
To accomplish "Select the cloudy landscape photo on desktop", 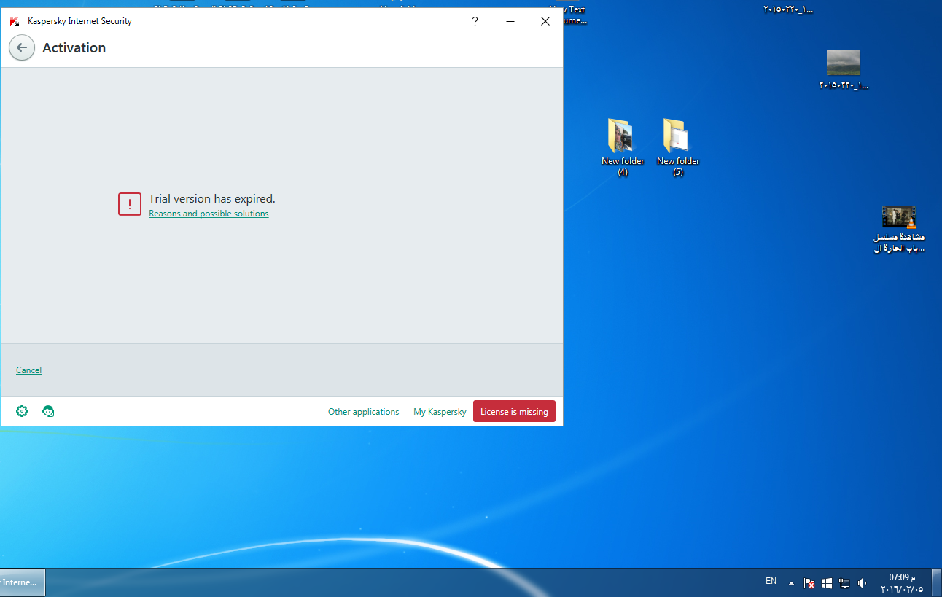I will pyautogui.click(x=844, y=70).
